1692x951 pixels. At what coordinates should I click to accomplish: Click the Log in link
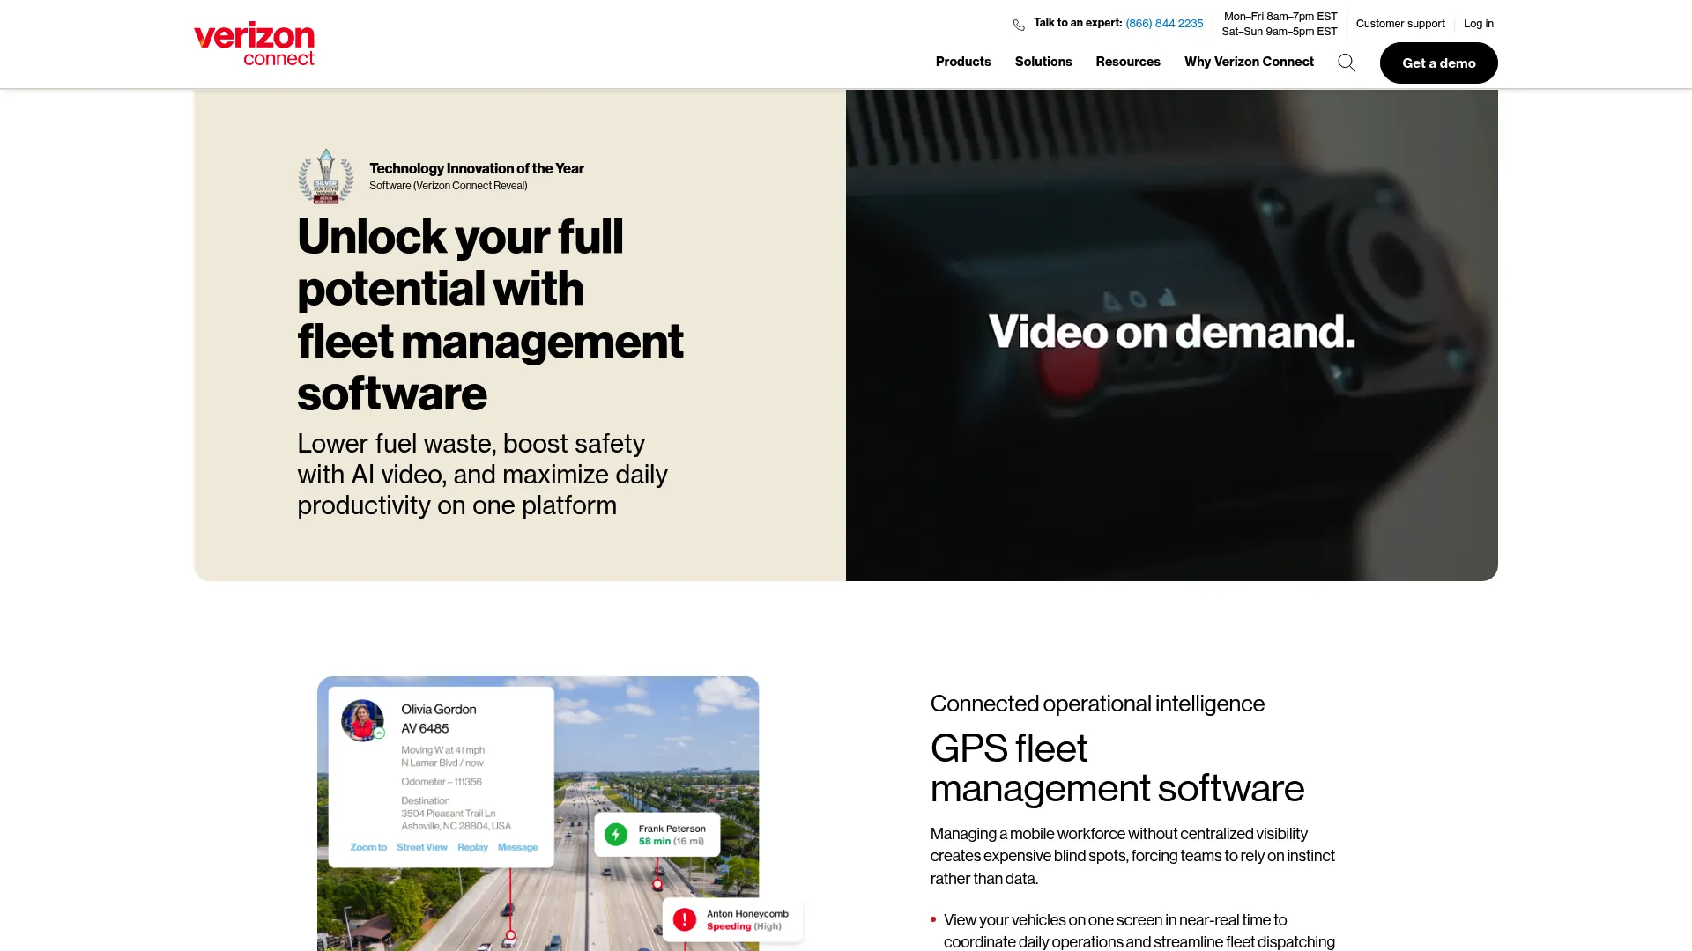coord(1479,24)
